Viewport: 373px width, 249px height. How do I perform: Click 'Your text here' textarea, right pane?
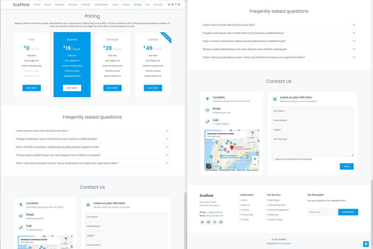(312, 146)
